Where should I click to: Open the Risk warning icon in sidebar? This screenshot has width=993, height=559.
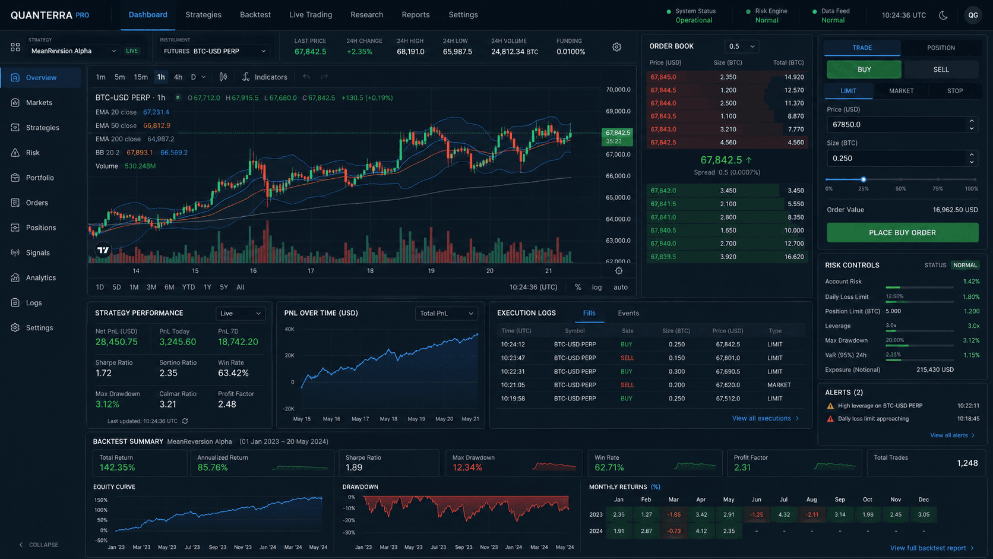click(15, 153)
